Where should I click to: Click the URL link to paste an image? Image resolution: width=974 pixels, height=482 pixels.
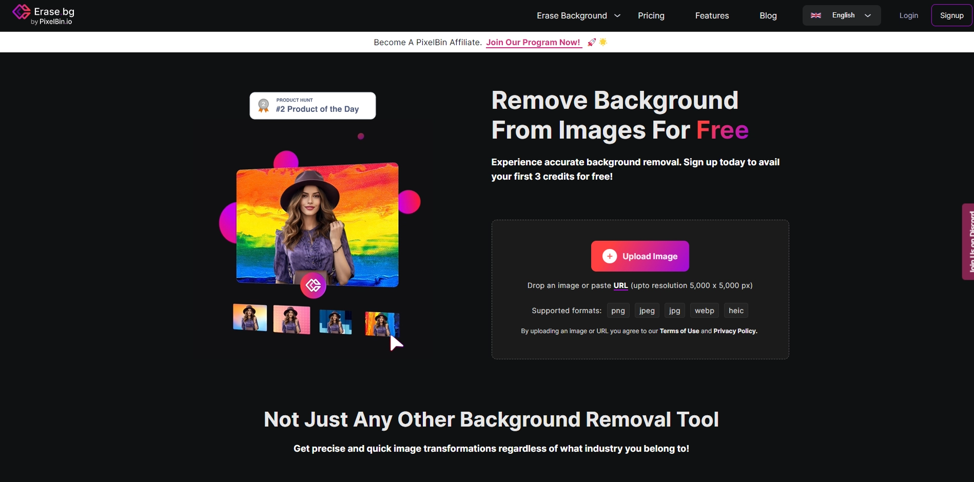click(x=621, y=285)
